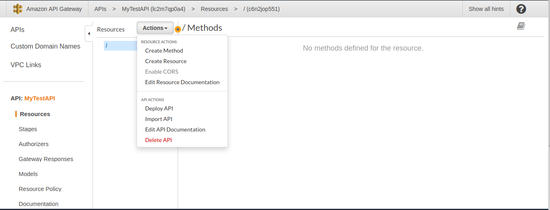The height and width of the screenshot is (210, 550).
Task: Select the root / resource tree node
Action: coord(120,45)
